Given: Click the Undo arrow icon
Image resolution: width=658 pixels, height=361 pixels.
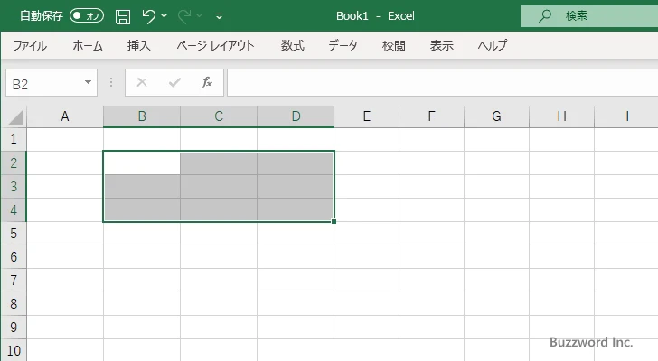Looking at the screenshot, I should (148, 16).
